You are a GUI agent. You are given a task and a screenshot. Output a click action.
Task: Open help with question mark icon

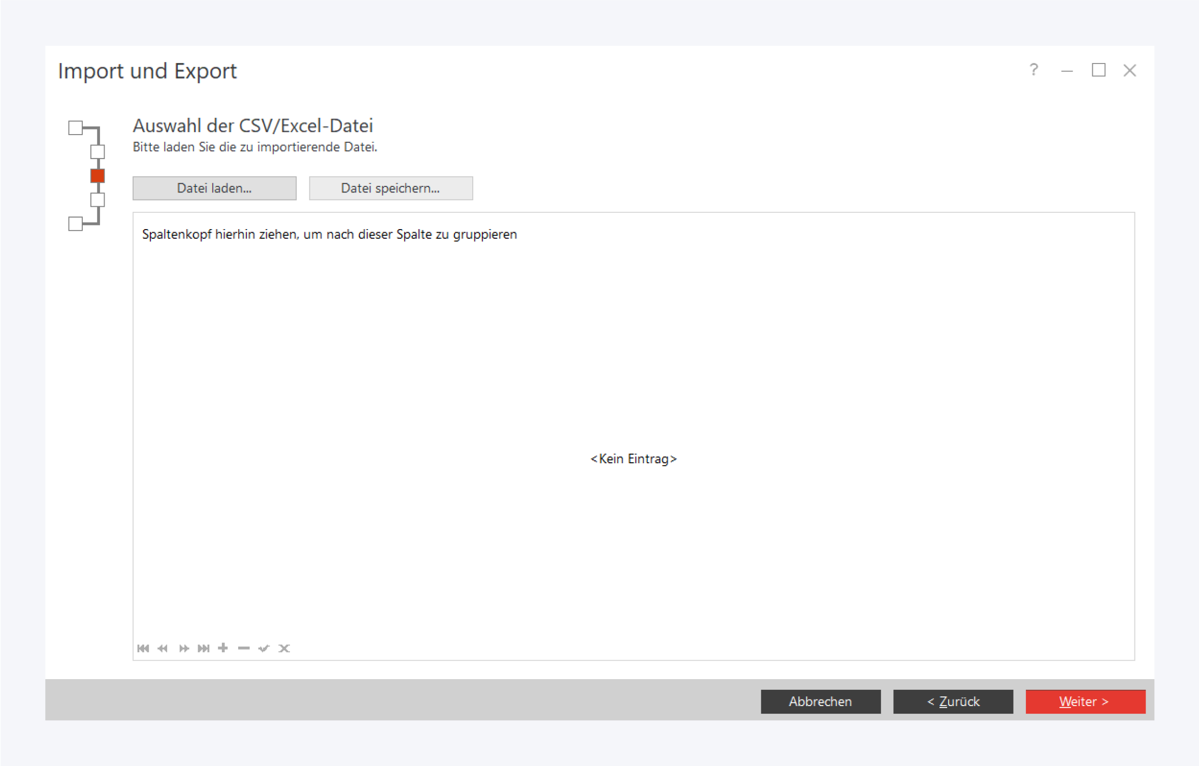pyautogui.click(x=1033, y=70)
